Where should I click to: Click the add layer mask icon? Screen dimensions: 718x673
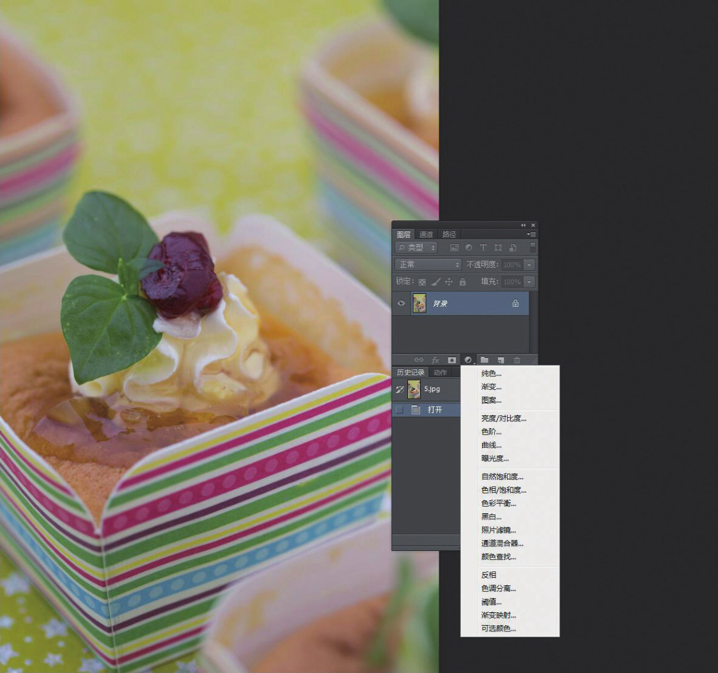[451, 360]
